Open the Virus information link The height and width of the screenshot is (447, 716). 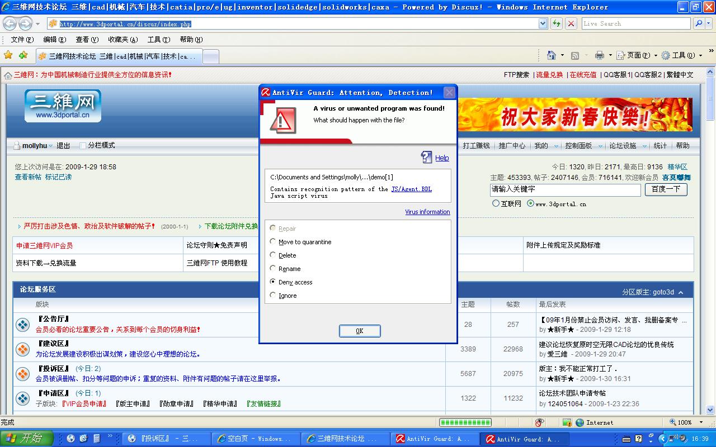[427, 212]
